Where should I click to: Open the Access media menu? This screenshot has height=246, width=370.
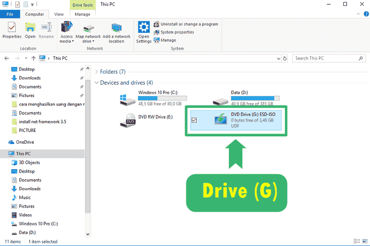click(x=67, y=32)
